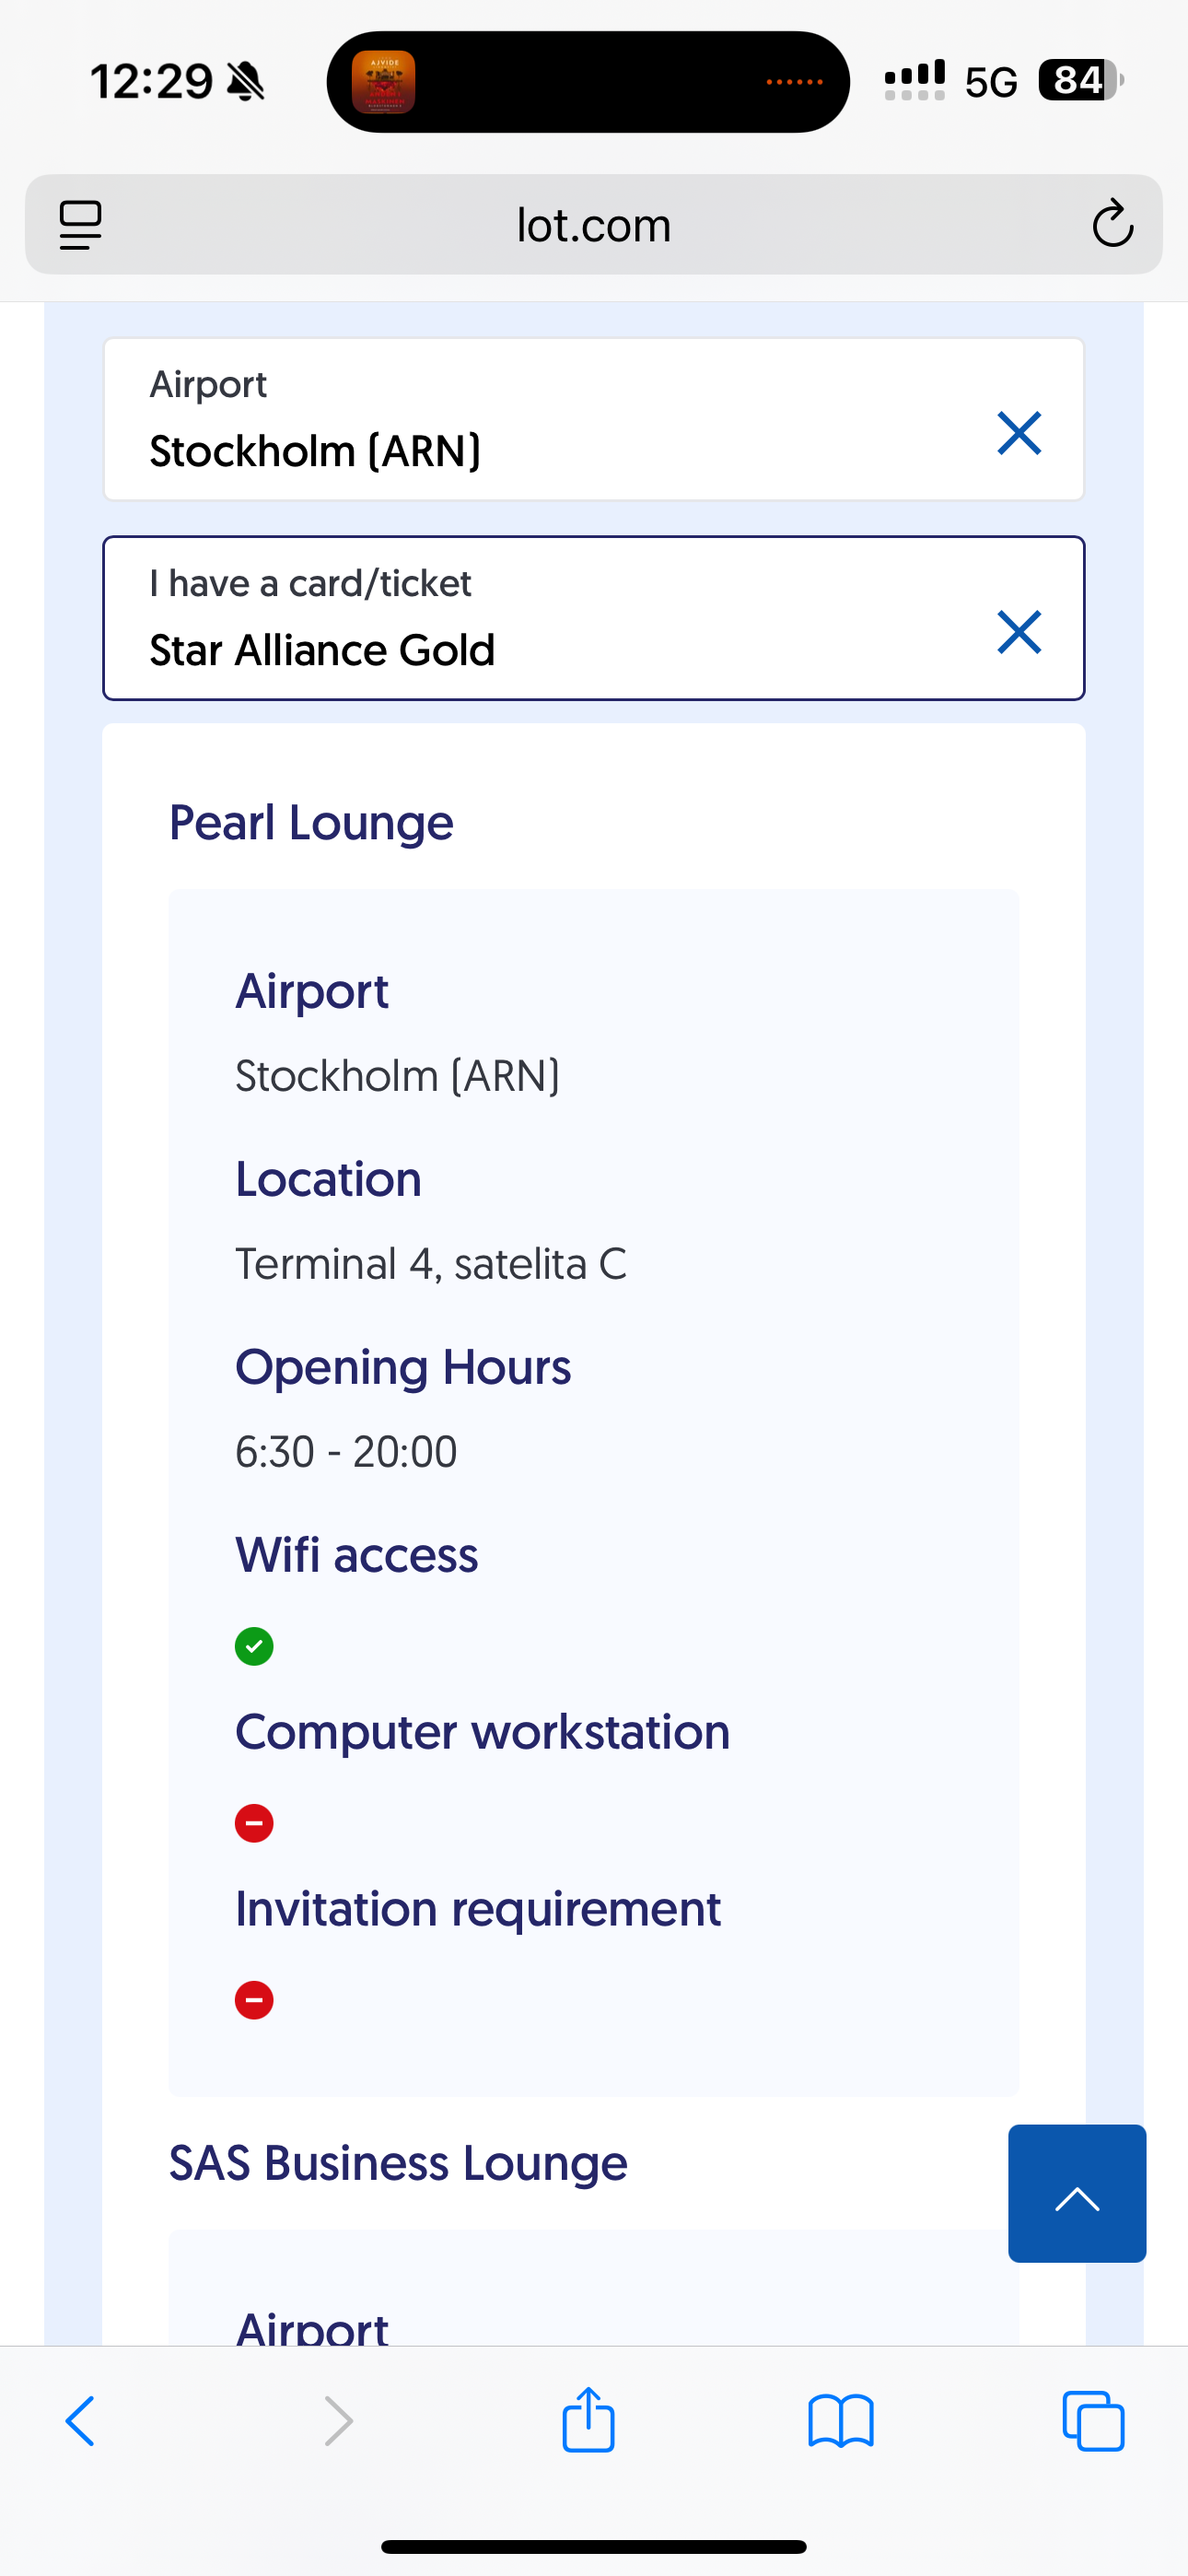The image size is (1188, 2576).
Task: Clear the Star Alliance Gold selection
Action: 1019,632
